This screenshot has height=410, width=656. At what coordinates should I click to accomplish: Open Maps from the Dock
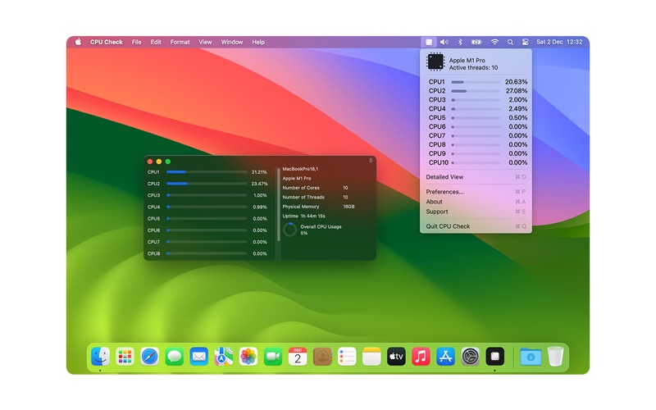tap(224, 357)
